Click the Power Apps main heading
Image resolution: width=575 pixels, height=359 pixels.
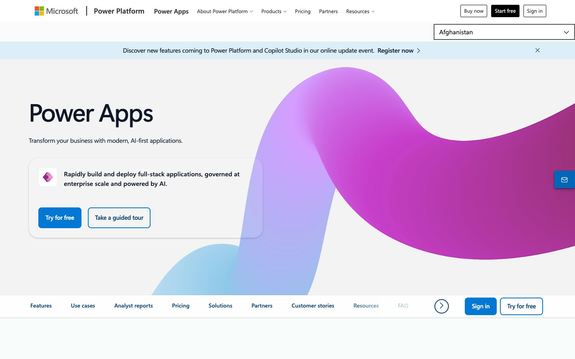[x=91, y=114]
